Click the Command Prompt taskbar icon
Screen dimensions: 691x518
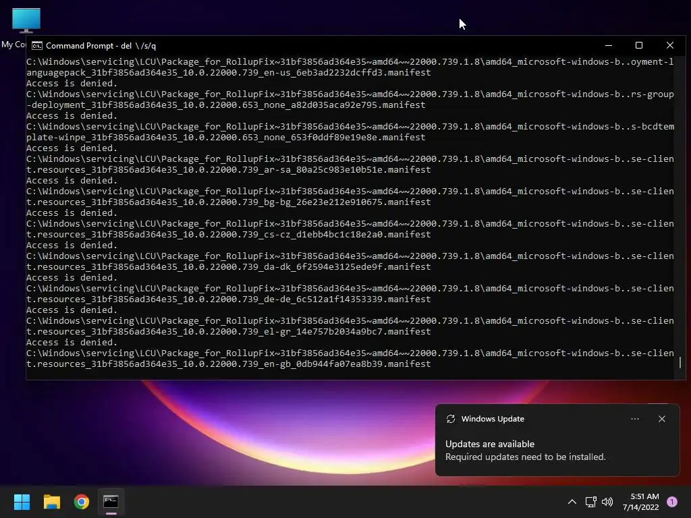pos(111,502)
